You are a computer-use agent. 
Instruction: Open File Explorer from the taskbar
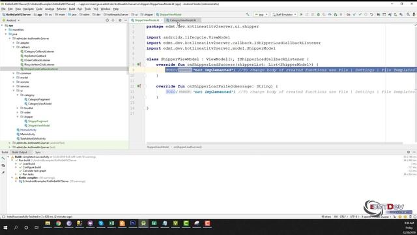point(48,223)
